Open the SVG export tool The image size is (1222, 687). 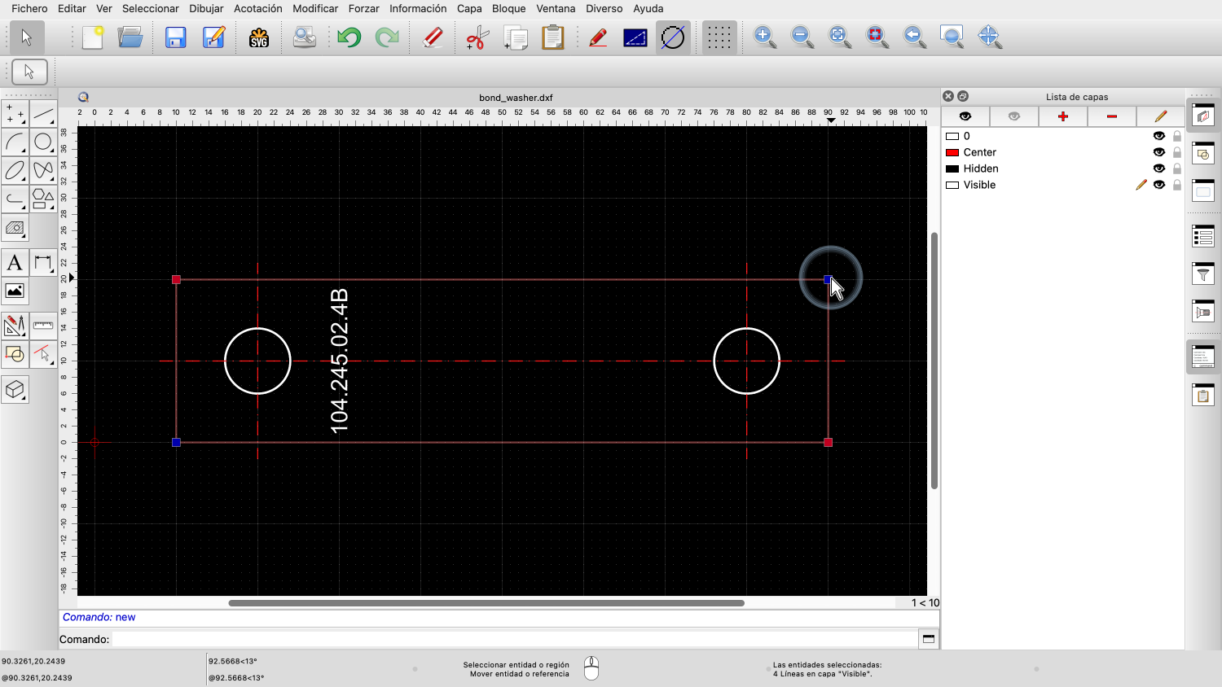point(258,37)
